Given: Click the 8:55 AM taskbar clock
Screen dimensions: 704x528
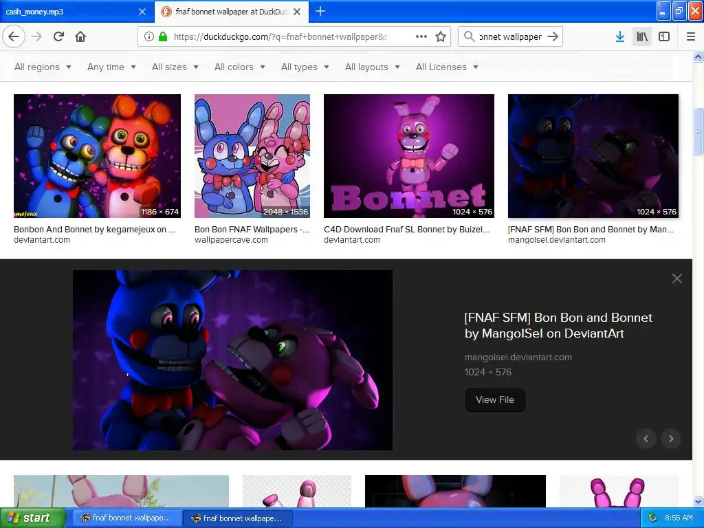Looking at the screenshot, I should [x=679, y=518].
